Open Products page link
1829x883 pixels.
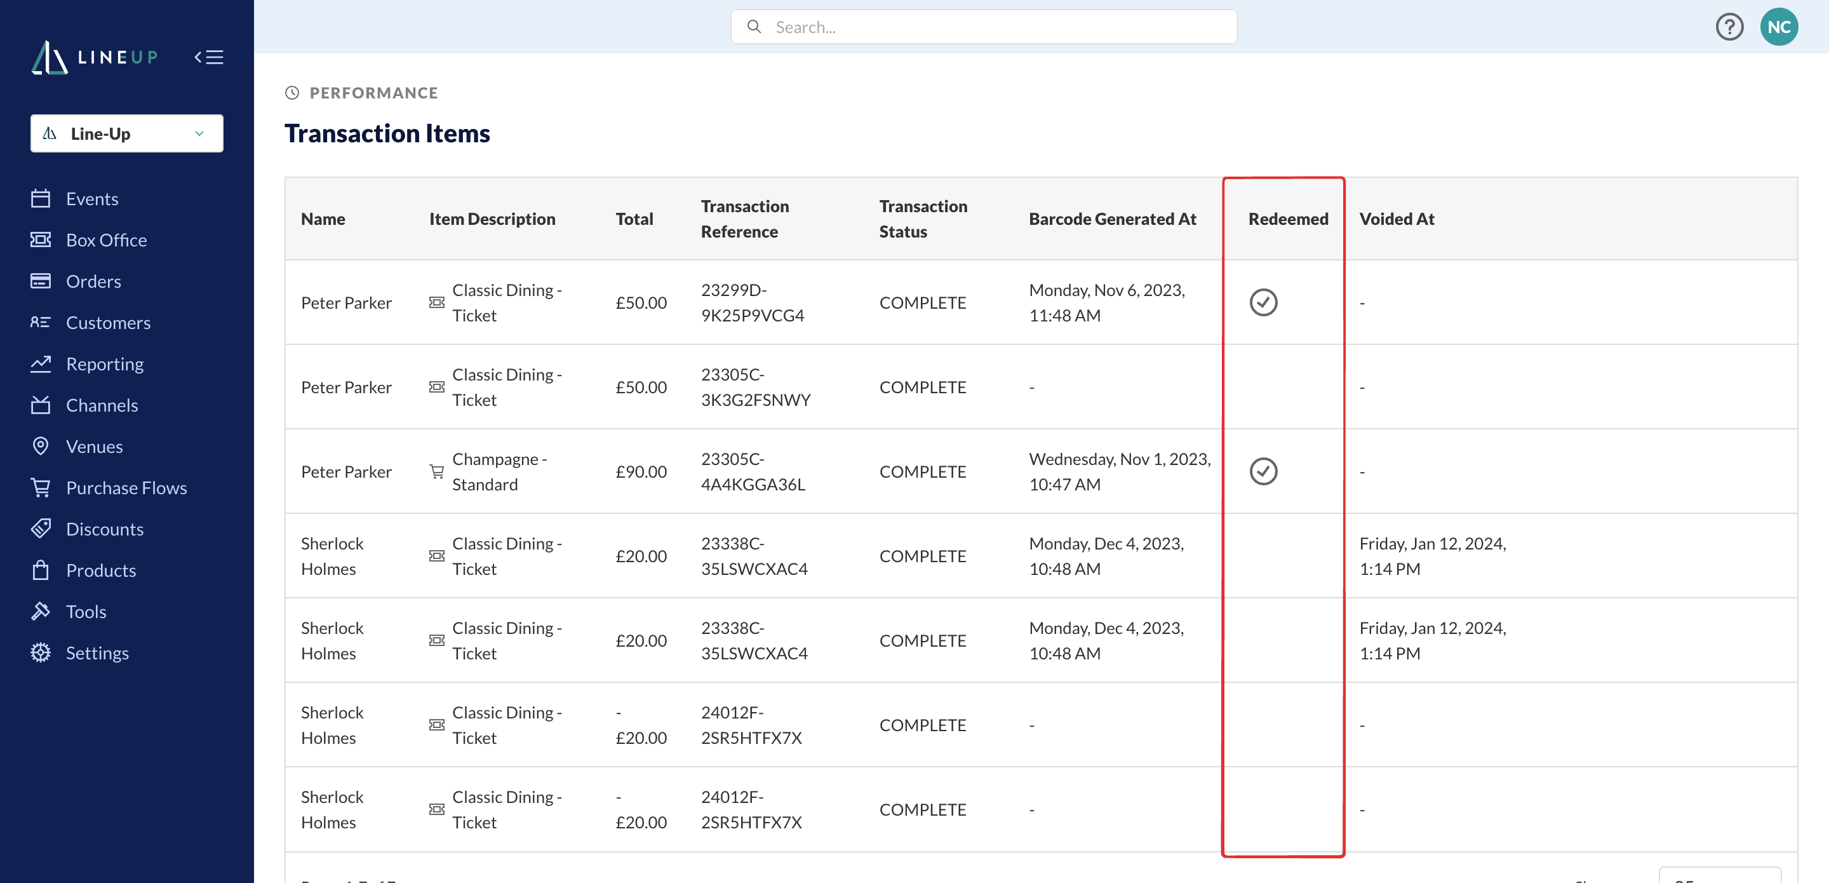point(101,569)
